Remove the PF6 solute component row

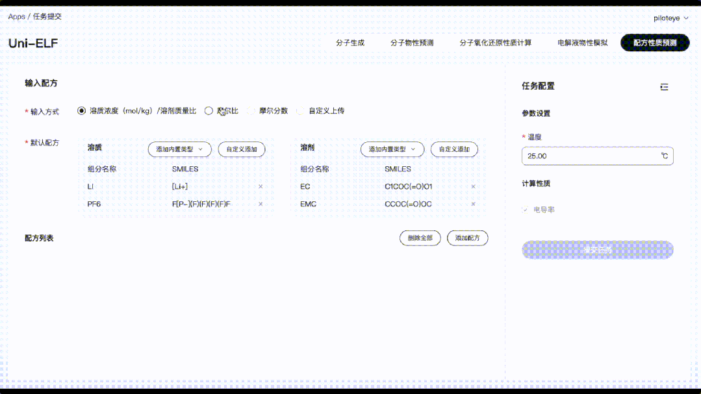(x=260, y=203)
